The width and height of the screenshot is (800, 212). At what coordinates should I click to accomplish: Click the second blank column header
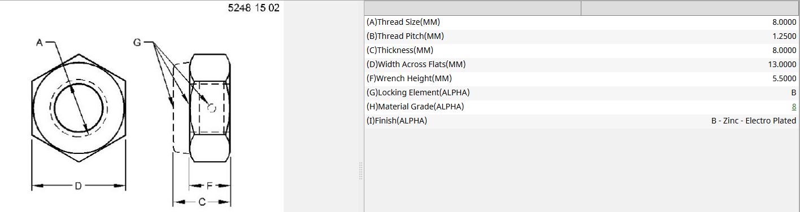tap(689, 8)
